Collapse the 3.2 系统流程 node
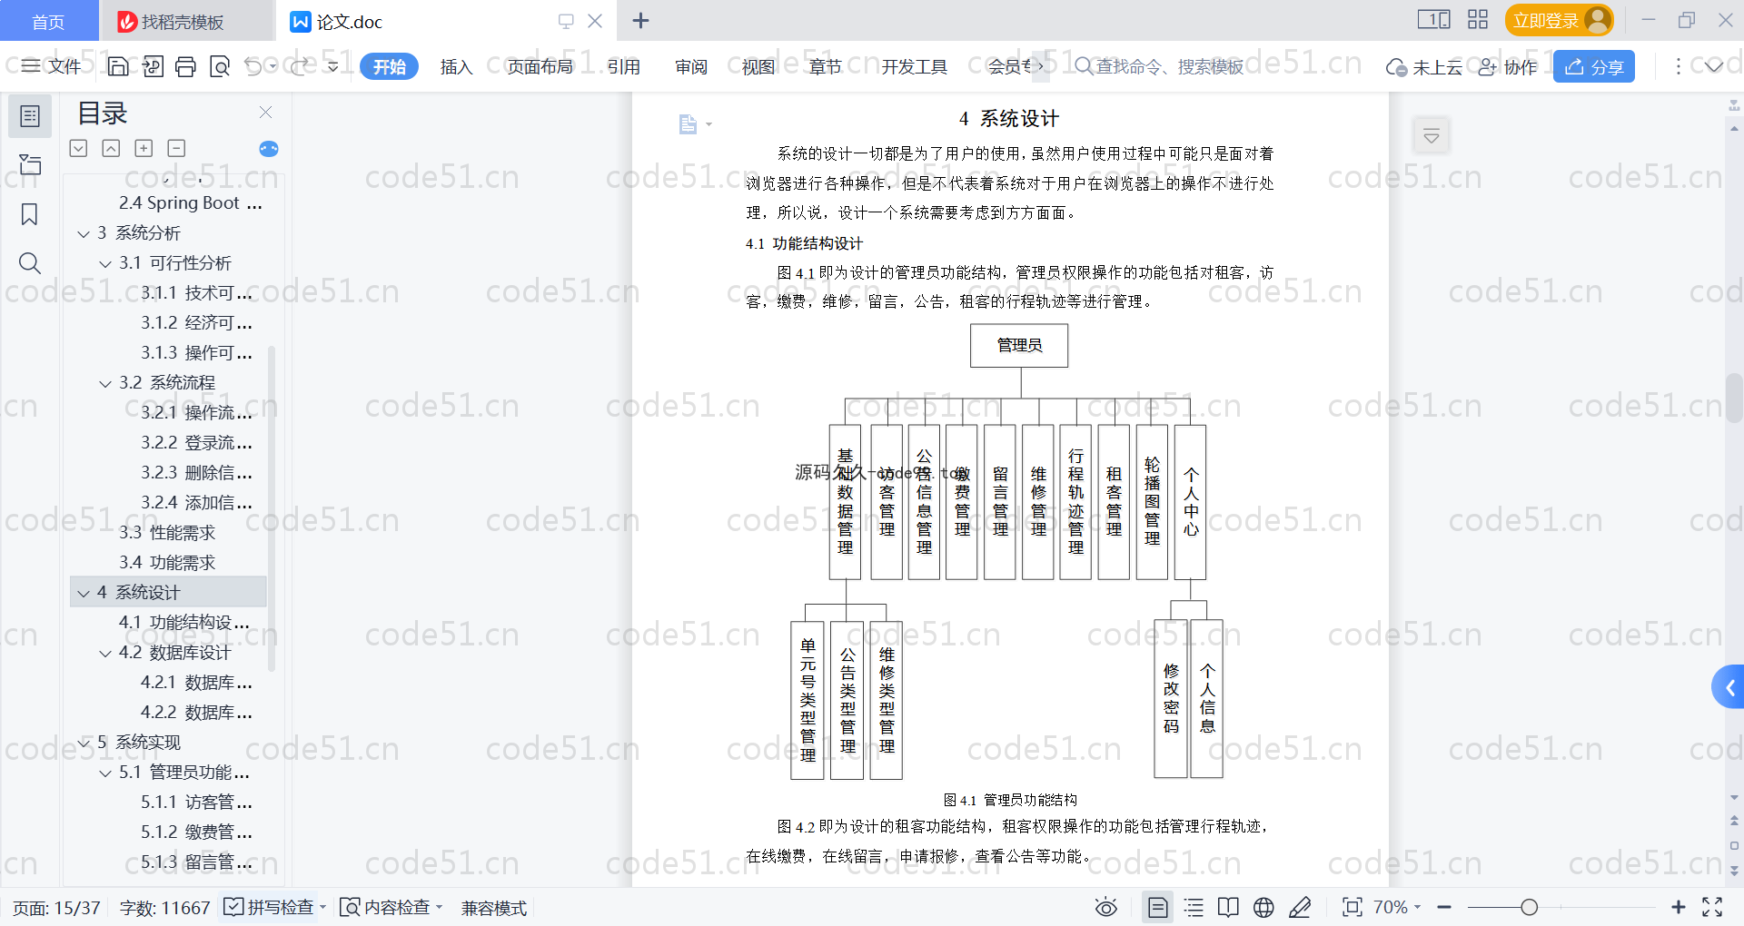This screenshot has width=1744, height=926. pyautogui.click(x=105, y=384)
